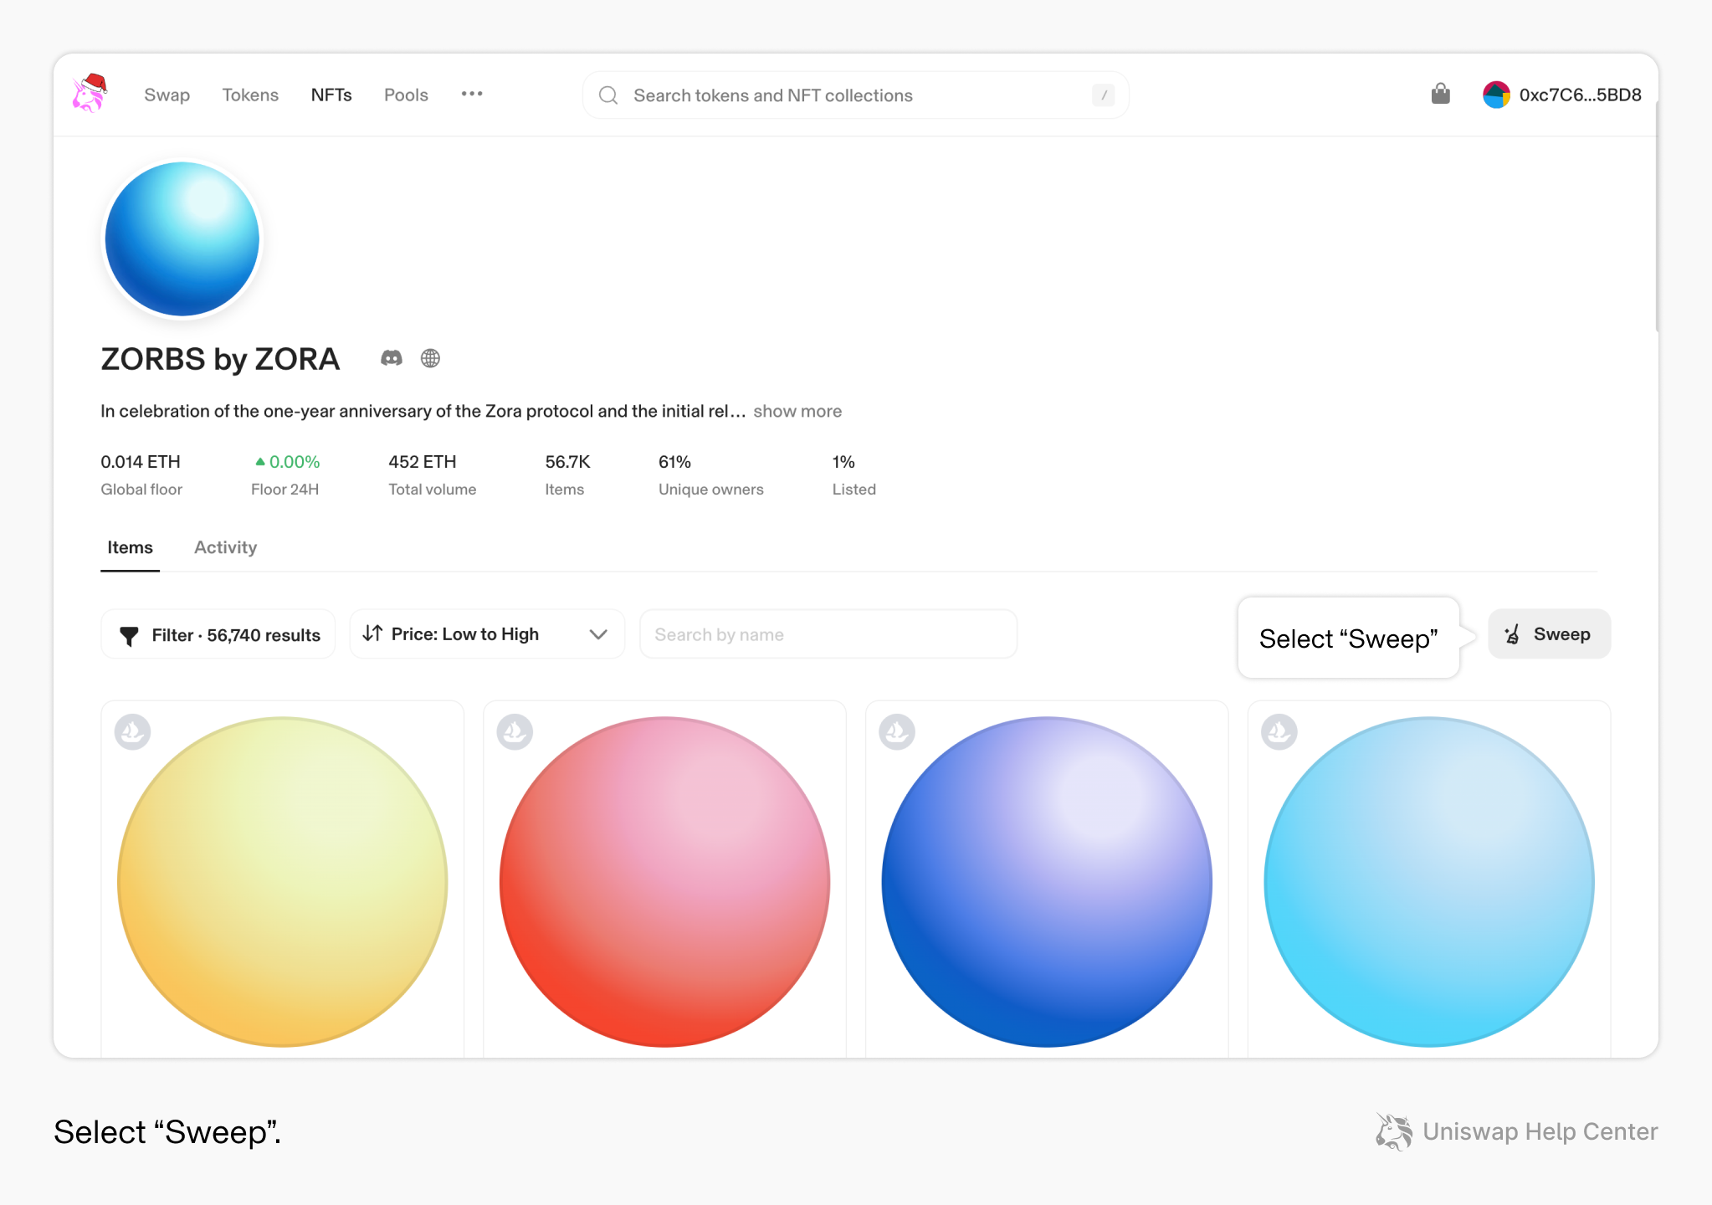The image size is (1712, 1205).
Task: Click the Opensea icon on yellow ZORB
Action: pyautogui.click(x=133, y=731)
